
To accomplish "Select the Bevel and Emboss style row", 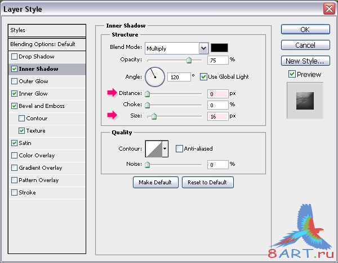I will pyautogui.click(x=47, y=106).
